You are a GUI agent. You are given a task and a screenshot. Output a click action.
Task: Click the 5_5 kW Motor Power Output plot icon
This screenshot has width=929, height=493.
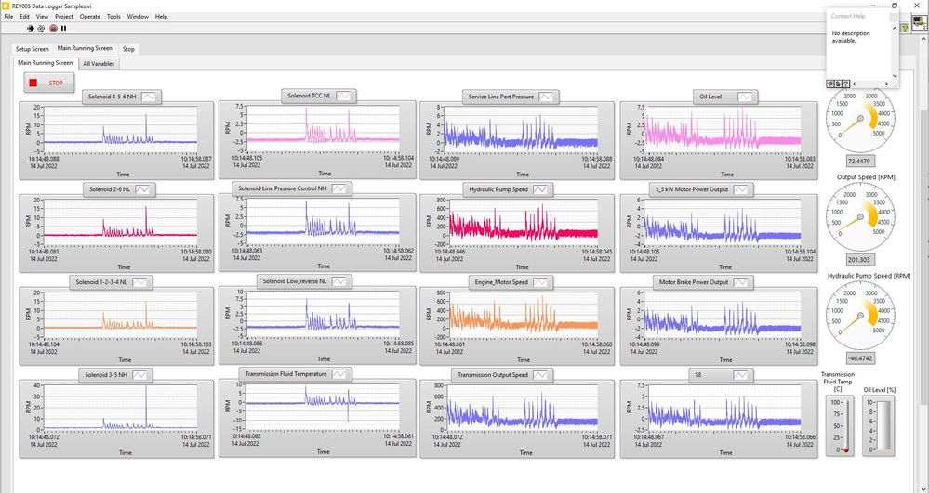click(740, 189)
